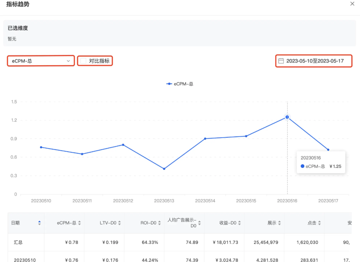Click the 20230510 date row cell
Image resolution: width=360 pixels, height=262 pixels.
tap(25, 260)
